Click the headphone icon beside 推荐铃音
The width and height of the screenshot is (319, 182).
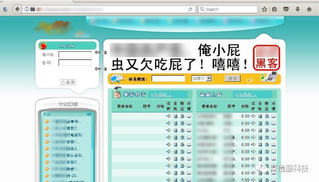tap(117, 92)
